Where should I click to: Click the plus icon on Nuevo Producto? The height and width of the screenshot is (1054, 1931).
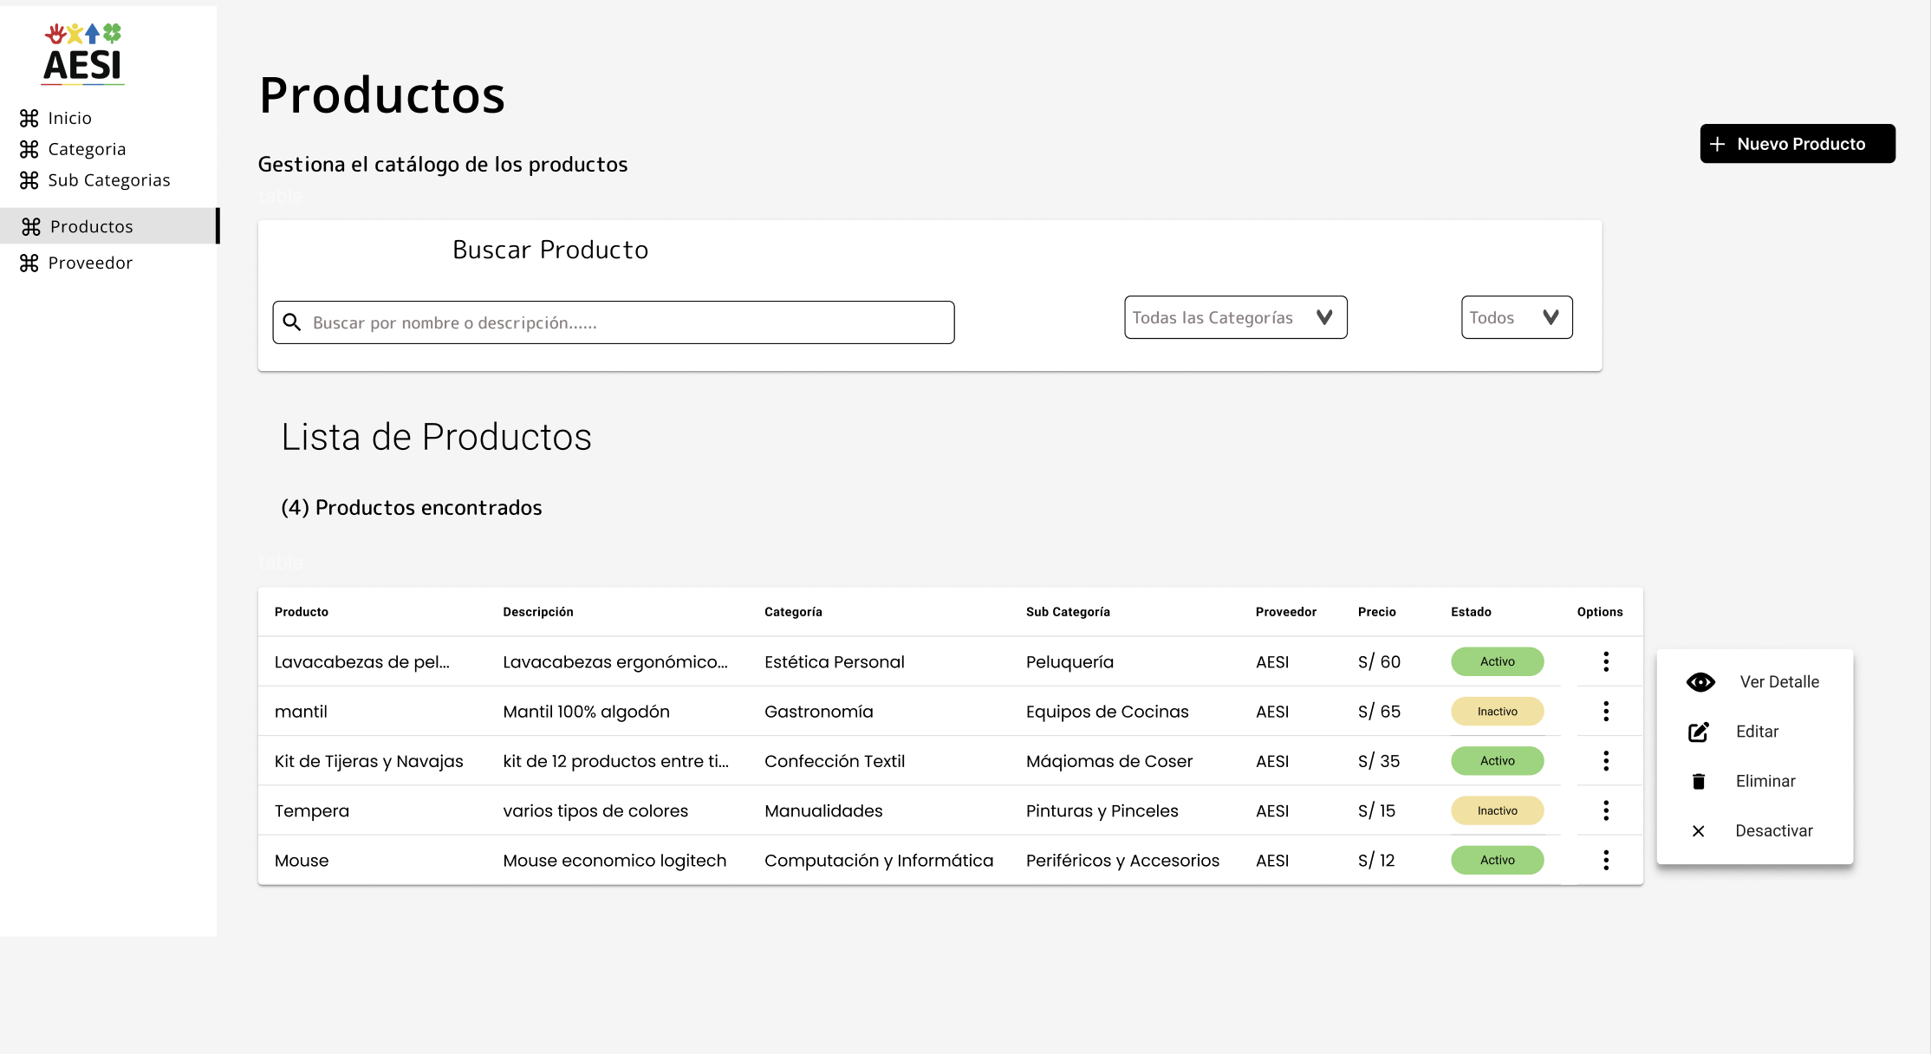point(1717,144)
